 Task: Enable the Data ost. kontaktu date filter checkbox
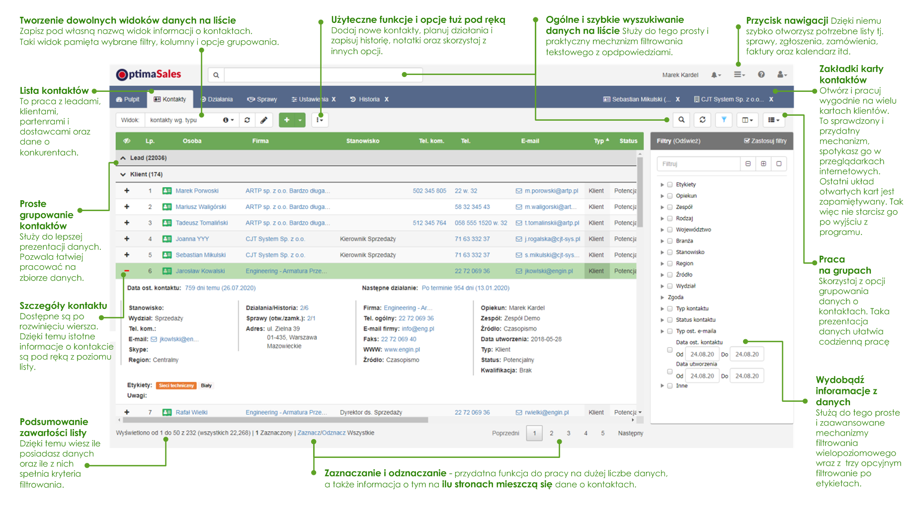click(x=670, y=350)
